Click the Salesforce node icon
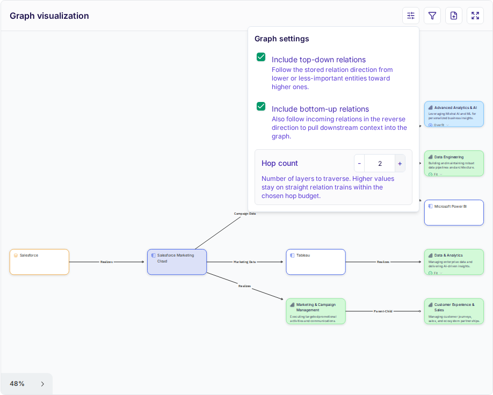Screen dimensions: 493x395 16,255
